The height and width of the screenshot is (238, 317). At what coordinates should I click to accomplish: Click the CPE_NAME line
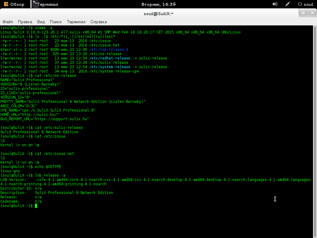[x=48, y=110]
